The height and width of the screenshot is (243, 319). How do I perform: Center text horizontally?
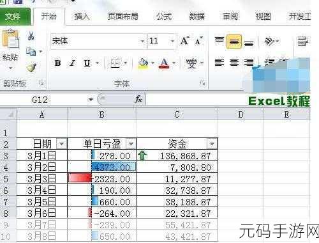click(234, 63)
